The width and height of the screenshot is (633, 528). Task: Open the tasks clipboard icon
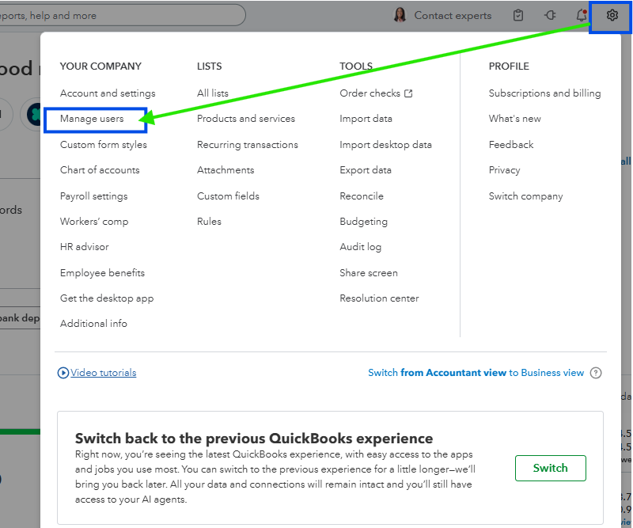click(518, 15)
